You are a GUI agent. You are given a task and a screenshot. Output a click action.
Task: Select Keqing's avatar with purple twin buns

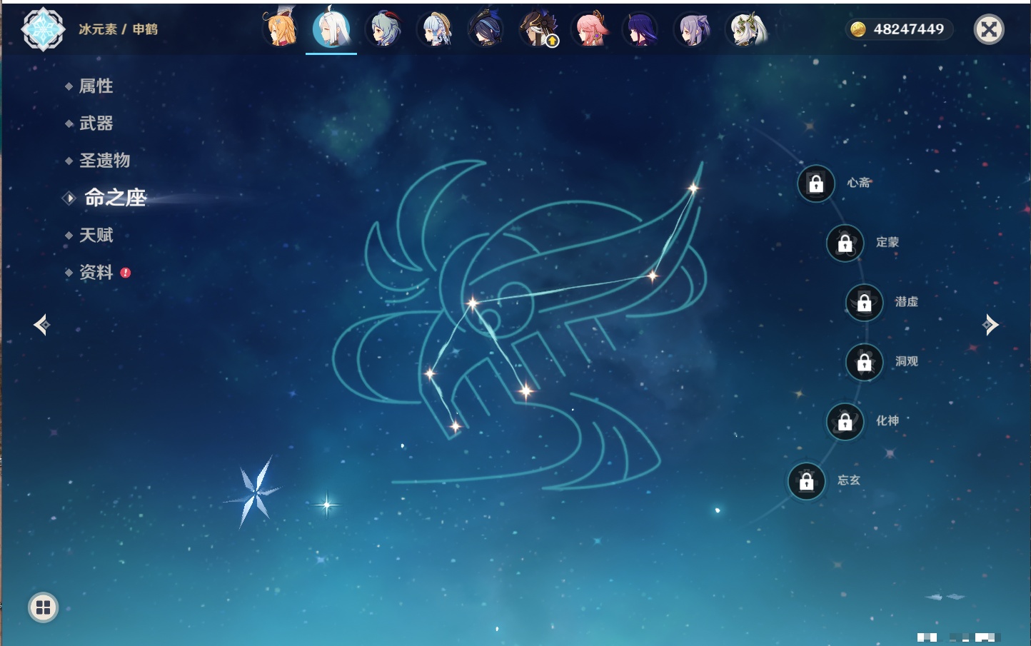pyautogui.click(x=693, y=30)
